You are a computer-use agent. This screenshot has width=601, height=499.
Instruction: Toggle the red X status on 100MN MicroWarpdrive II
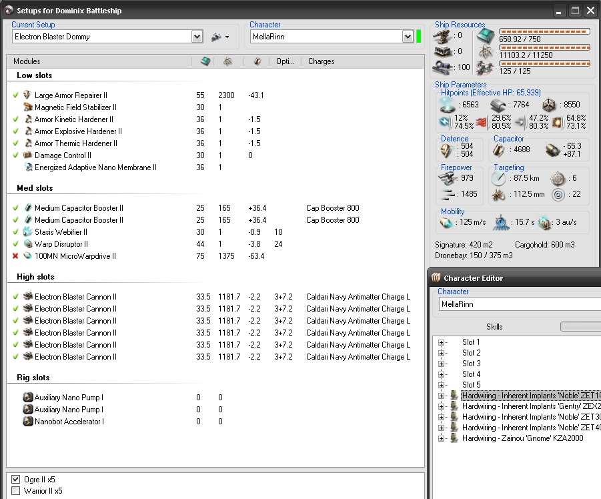coord(15,256)
